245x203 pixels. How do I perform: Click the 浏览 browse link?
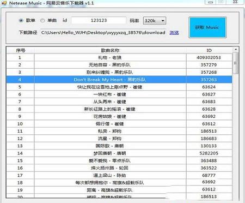click(174, 33)
